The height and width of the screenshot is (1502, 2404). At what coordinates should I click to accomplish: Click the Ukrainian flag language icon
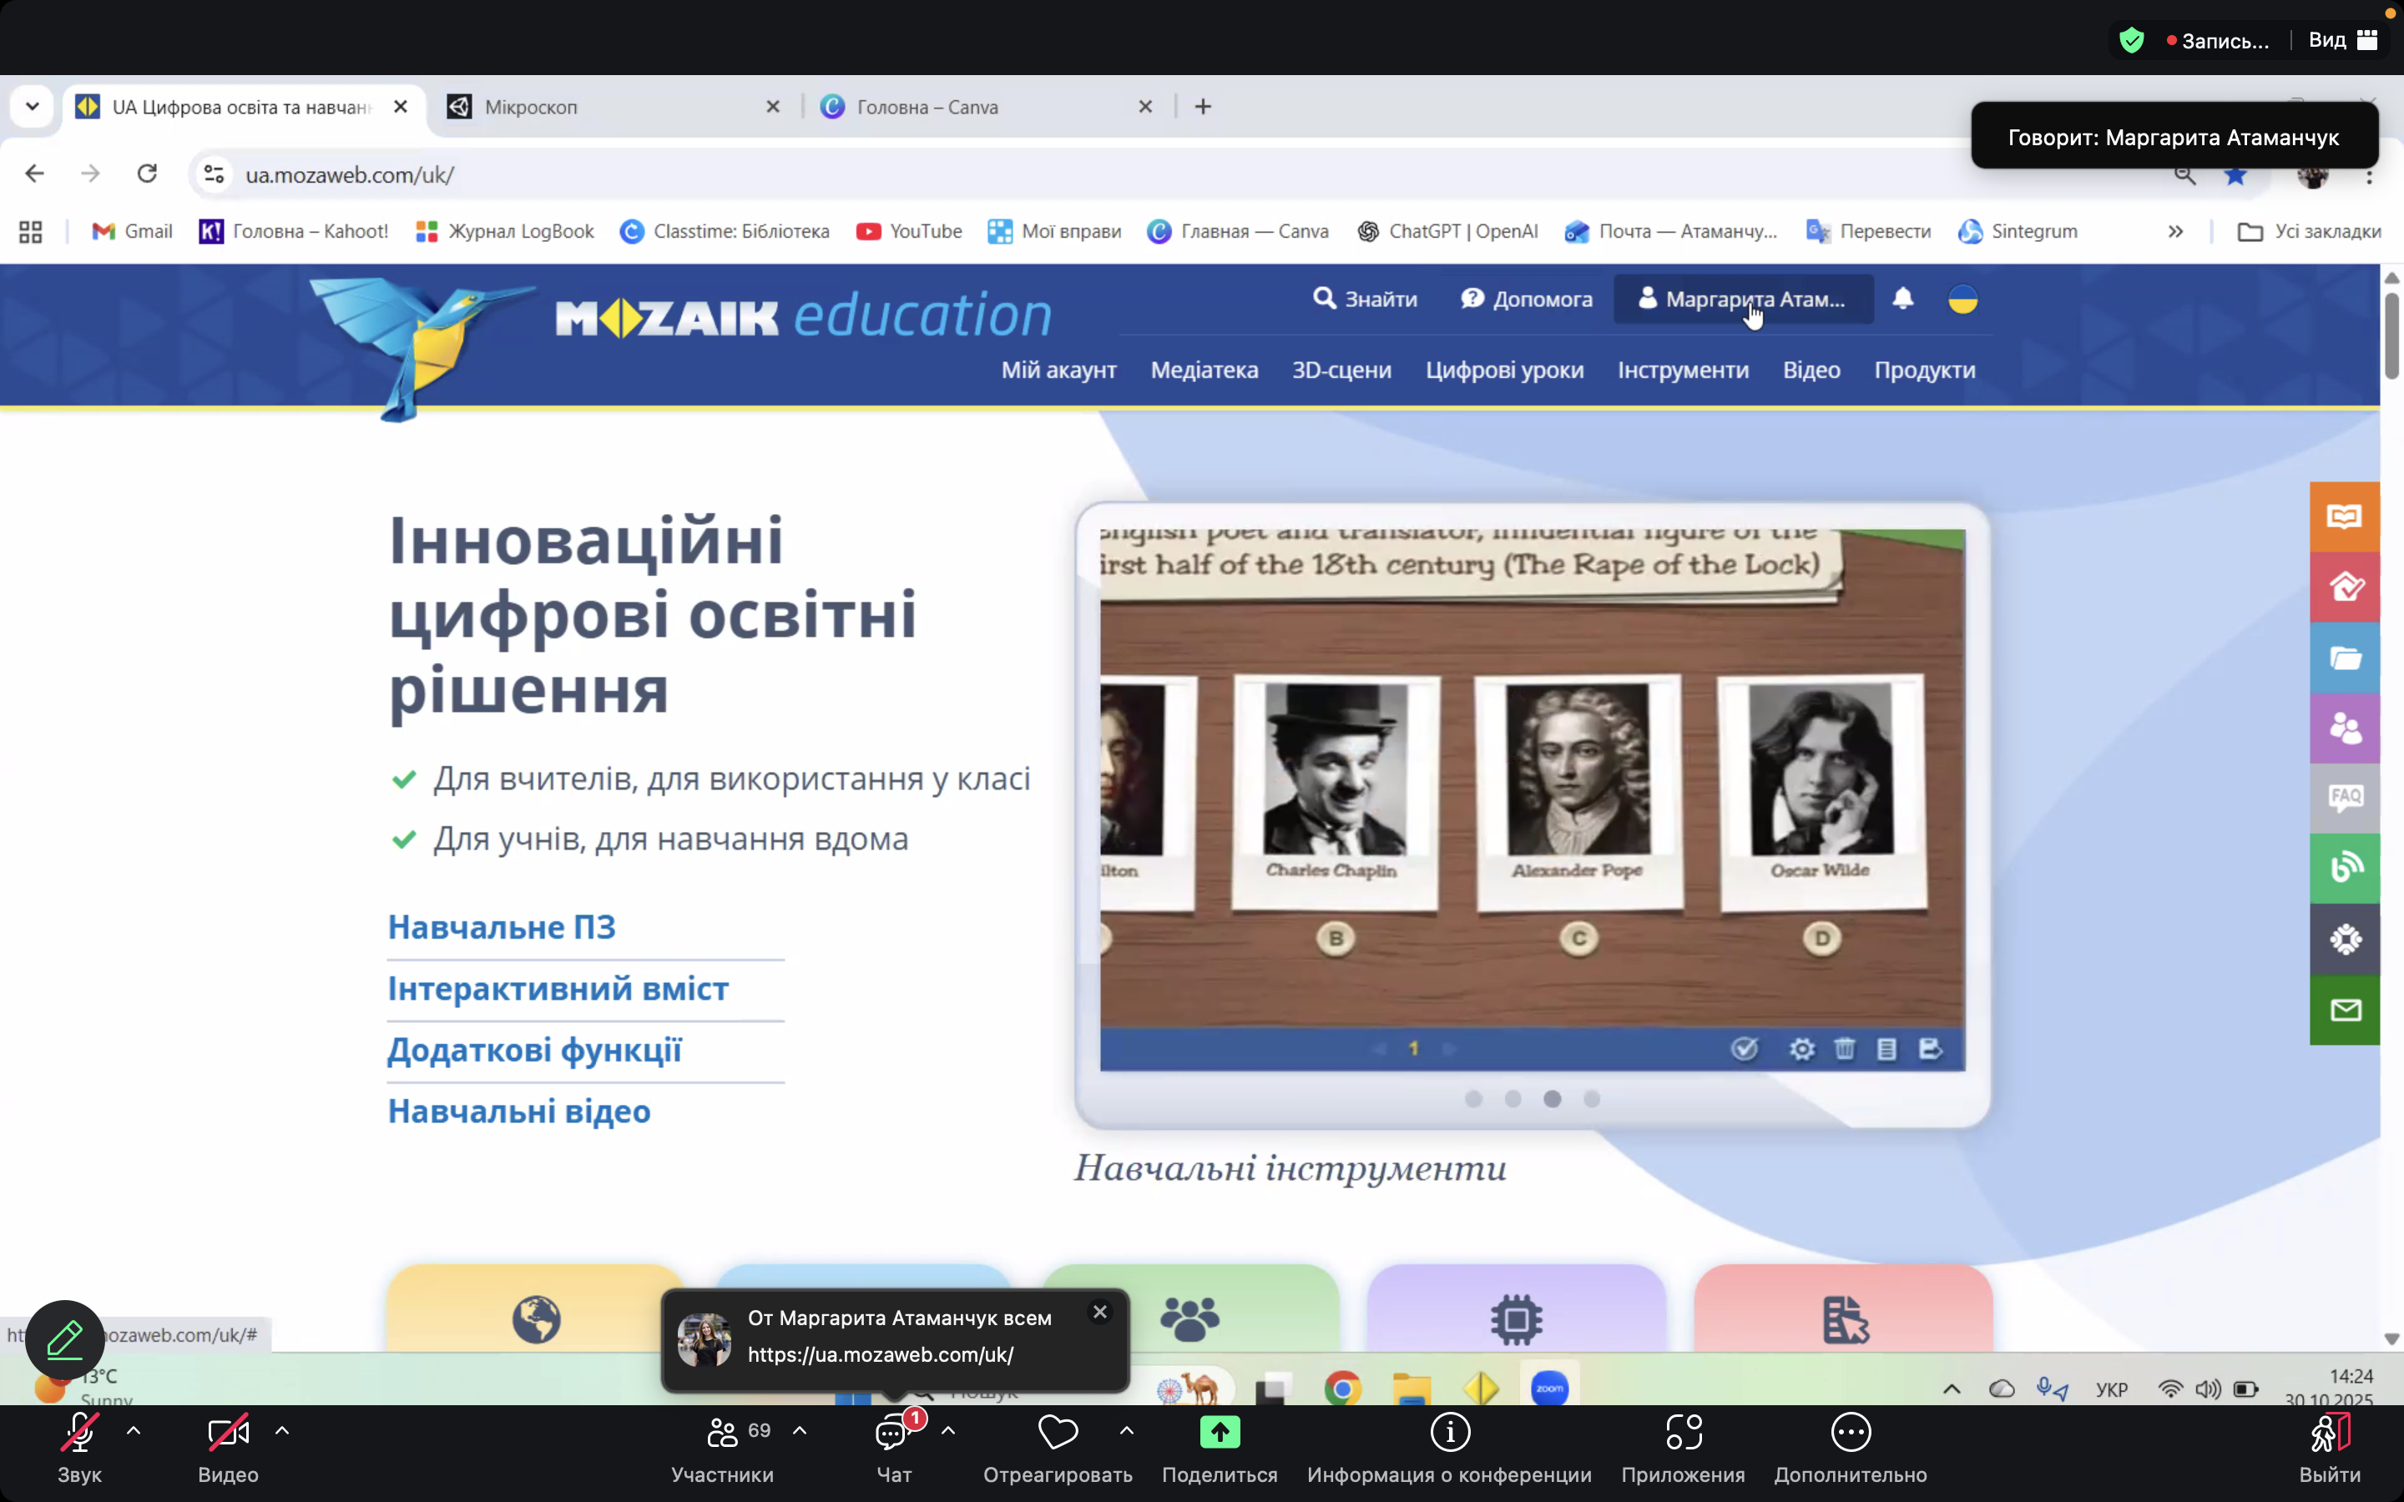1962,299
